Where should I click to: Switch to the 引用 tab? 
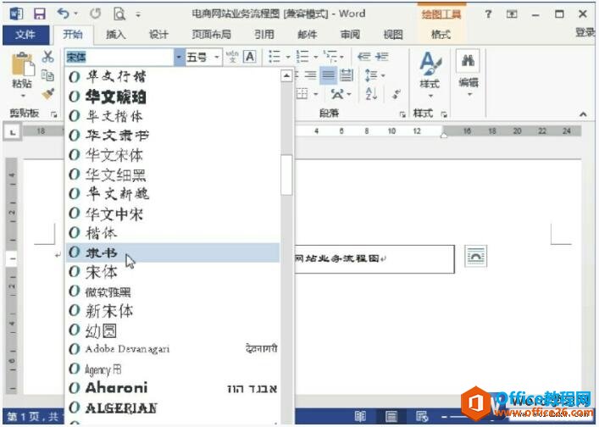tap(264, 35)
